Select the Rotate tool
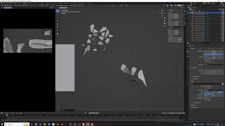Viewport: 225px width, 126px height. click(x=58, y=21)
